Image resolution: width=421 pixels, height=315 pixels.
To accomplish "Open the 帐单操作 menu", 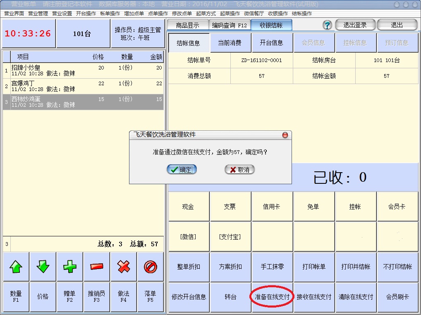I will (x=110, y=14).
